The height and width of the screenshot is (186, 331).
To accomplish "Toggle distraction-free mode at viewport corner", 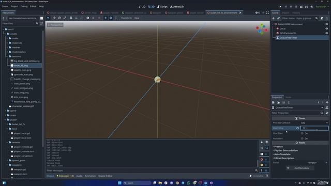I will click(267, 12).
